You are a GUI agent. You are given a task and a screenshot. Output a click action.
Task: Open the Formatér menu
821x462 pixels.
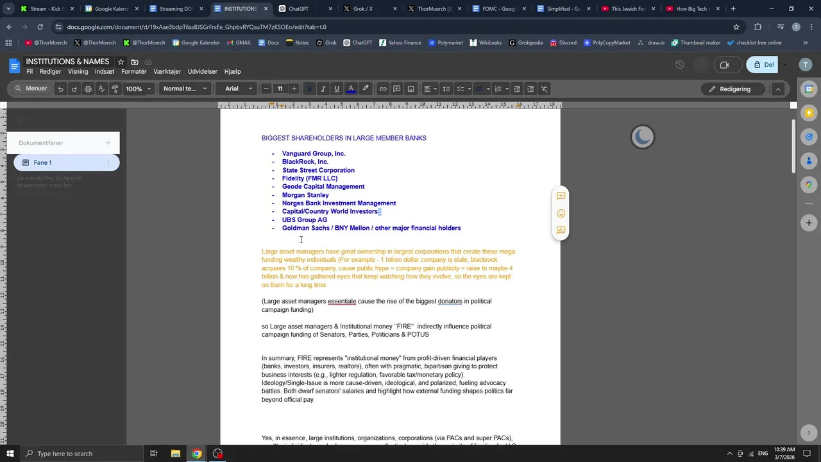[x=134, y=72]
